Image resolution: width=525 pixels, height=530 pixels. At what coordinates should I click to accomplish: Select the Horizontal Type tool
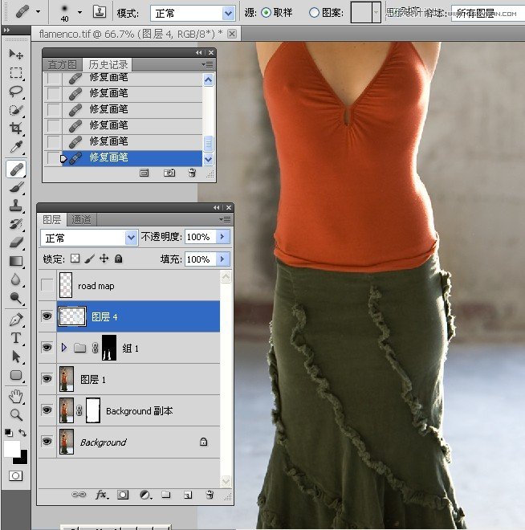[x=15, y=338]
